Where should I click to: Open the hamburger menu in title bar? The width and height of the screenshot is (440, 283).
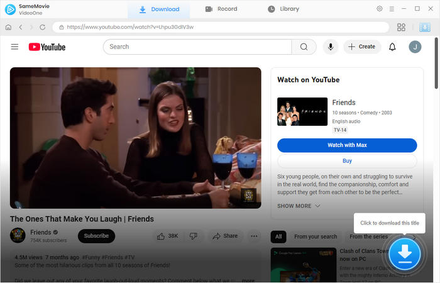[392, 9]
